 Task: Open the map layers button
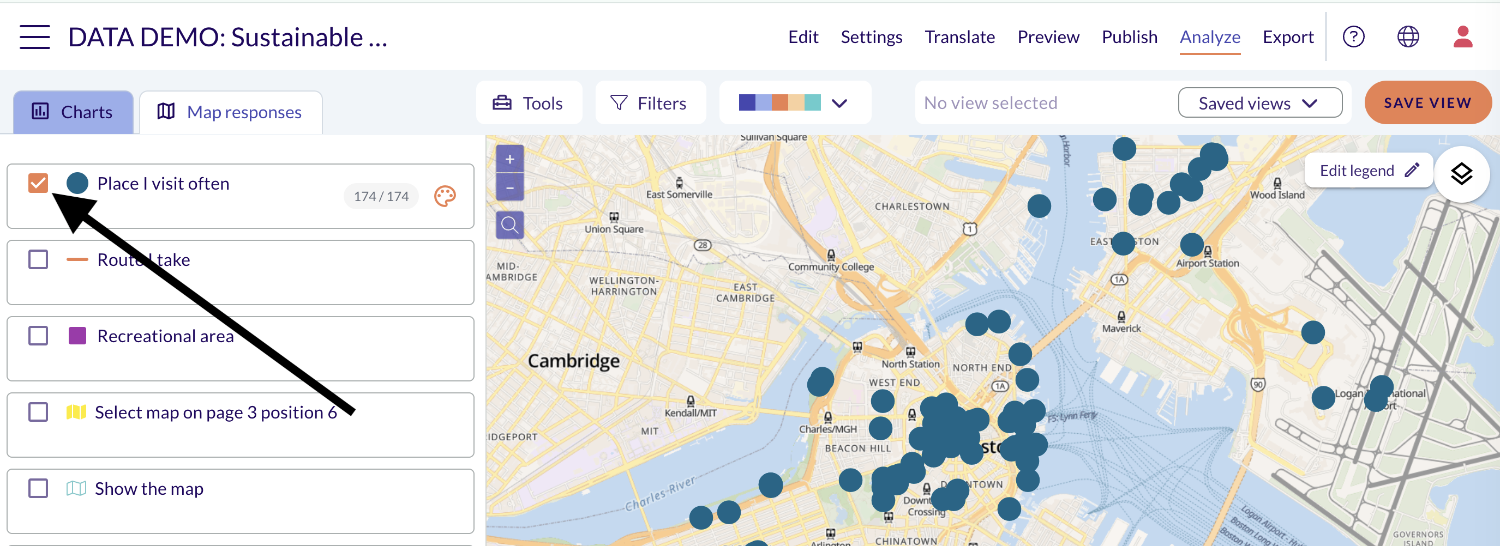coord(1461,174)
